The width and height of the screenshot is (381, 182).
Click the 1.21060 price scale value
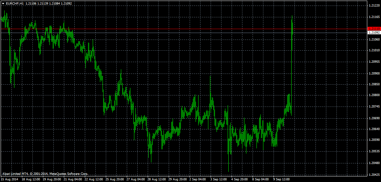tap(374, 39)
